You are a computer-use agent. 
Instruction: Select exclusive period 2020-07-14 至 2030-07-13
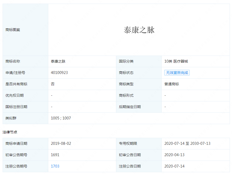click(187, 143)
